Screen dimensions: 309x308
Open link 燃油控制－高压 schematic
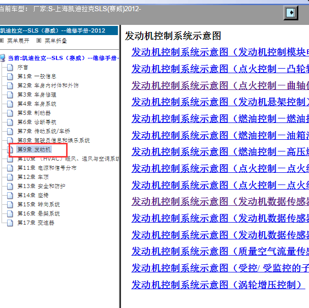click(220, 152)
